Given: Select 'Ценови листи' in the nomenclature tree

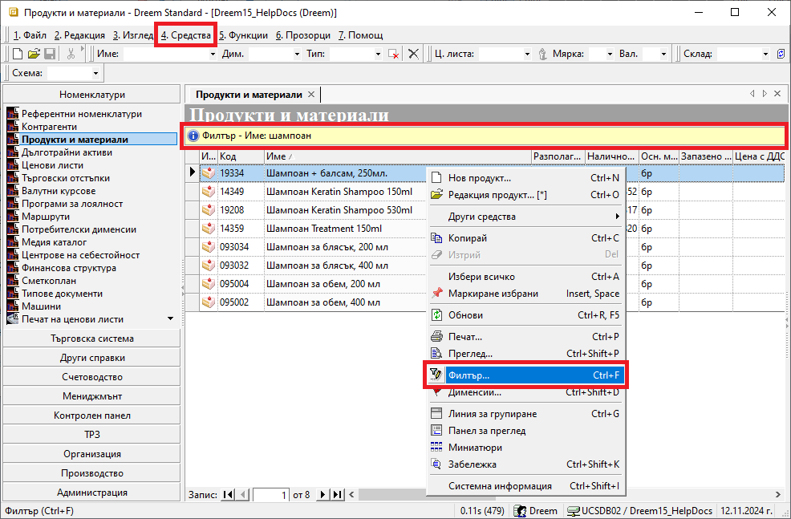Looking at the screenshot, I should [x=52, y=165].
